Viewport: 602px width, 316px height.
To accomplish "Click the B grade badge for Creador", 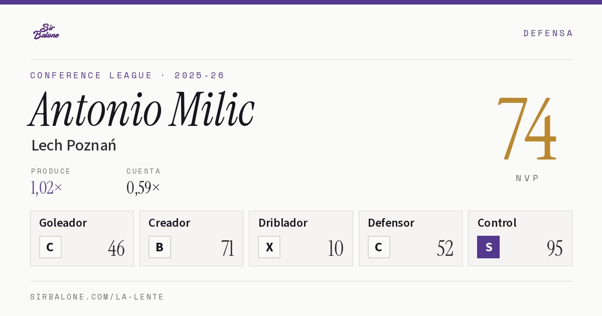I will tap(160, 247).
